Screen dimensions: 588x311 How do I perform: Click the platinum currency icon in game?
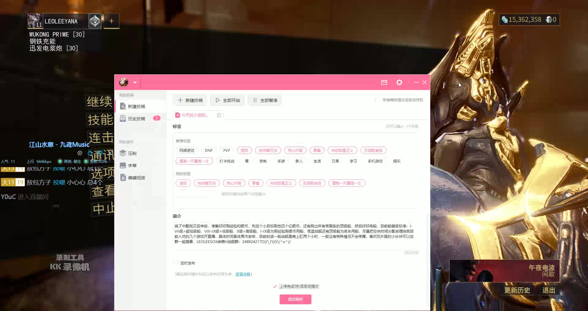(549, 20)
